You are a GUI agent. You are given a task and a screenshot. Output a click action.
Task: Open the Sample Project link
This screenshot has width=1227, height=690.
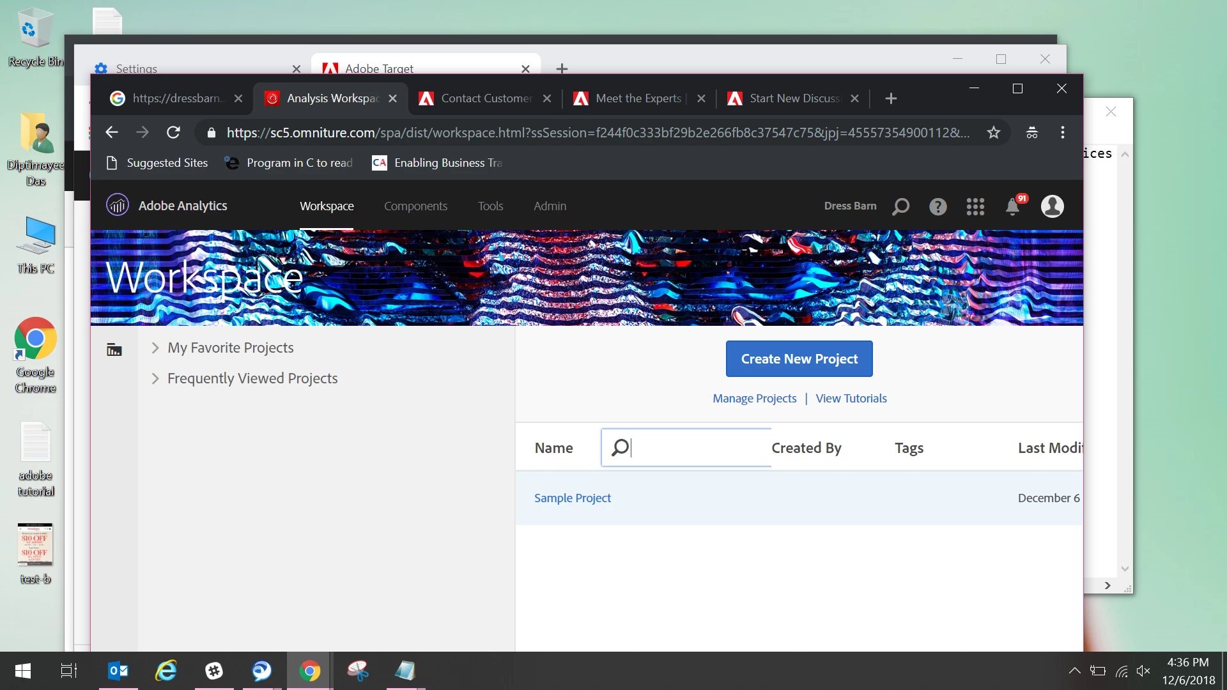pyautogui.click(x=573, y=498)
